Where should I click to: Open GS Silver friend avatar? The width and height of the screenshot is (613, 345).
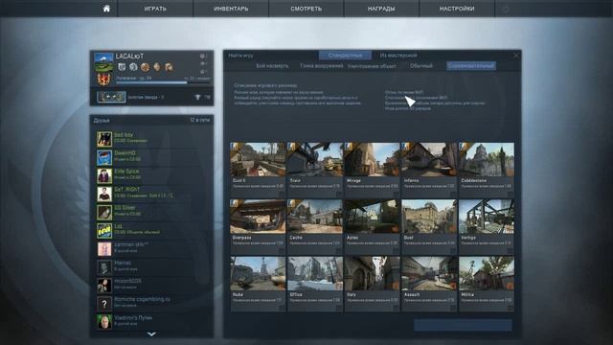point(104,213)
